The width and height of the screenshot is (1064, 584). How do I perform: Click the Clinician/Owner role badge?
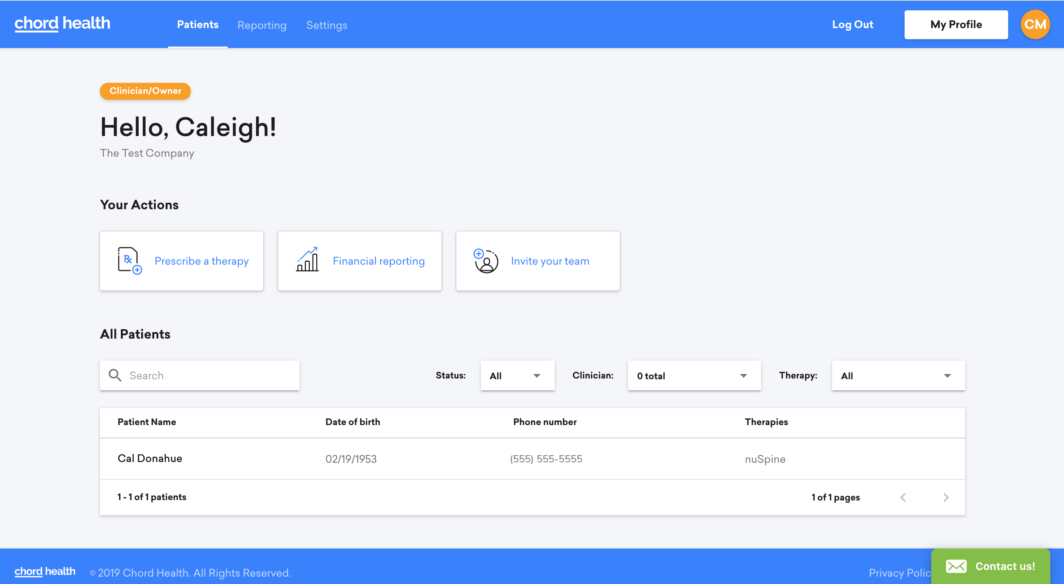[x=145, y=91]
